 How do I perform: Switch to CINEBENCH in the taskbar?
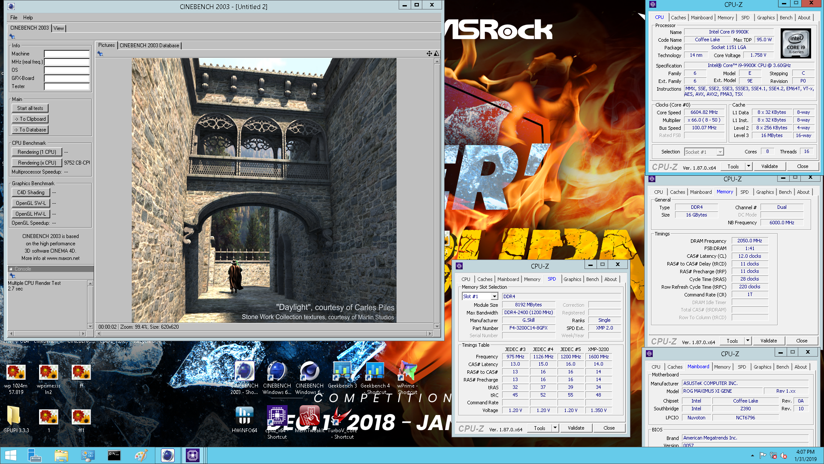click(x=167, y=455)
